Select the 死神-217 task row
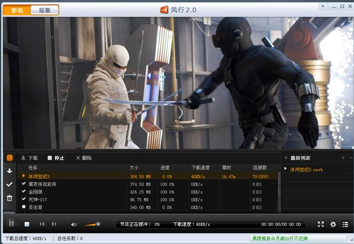The image size is (354, 244). pos(148,199)
